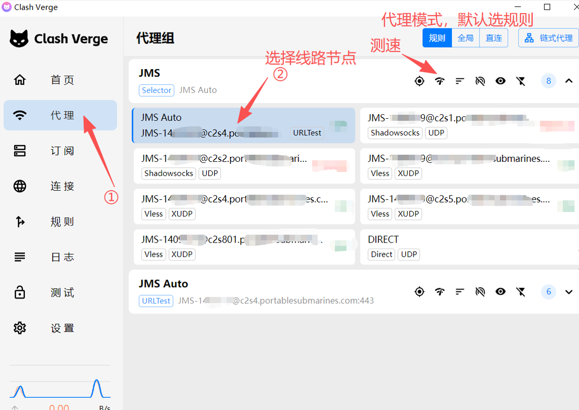Run delay test for JMS group

pos(439,81)
